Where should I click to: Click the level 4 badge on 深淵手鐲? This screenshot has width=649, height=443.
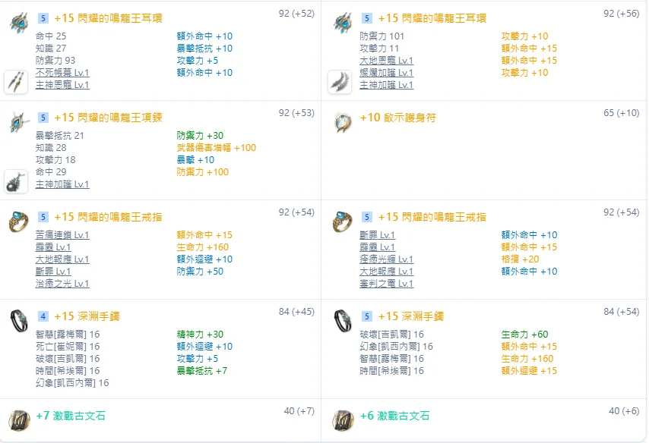[43, 316]
